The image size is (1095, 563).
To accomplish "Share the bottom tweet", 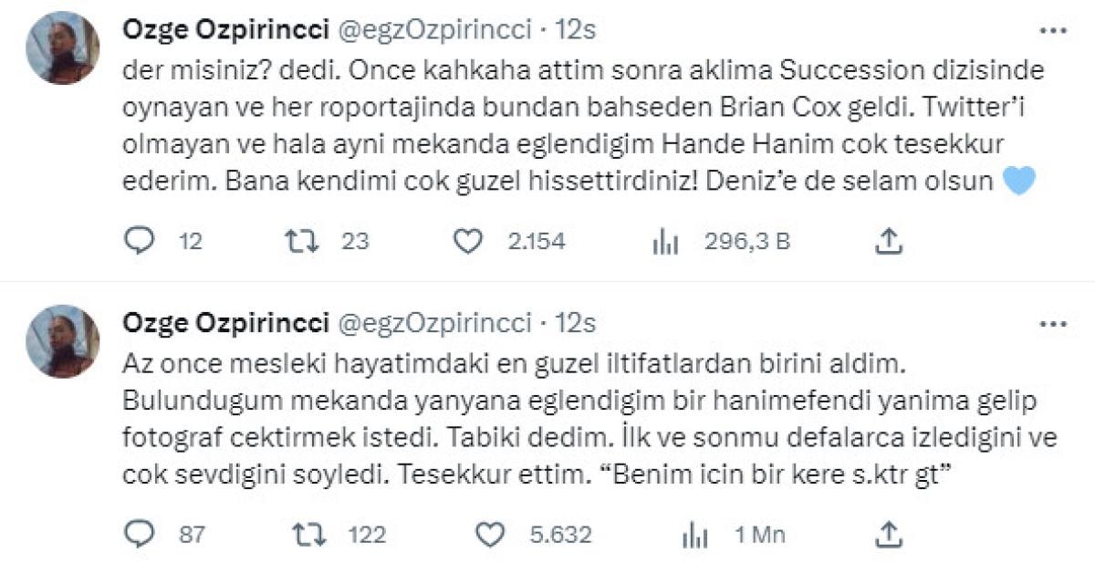I will 888,534.
